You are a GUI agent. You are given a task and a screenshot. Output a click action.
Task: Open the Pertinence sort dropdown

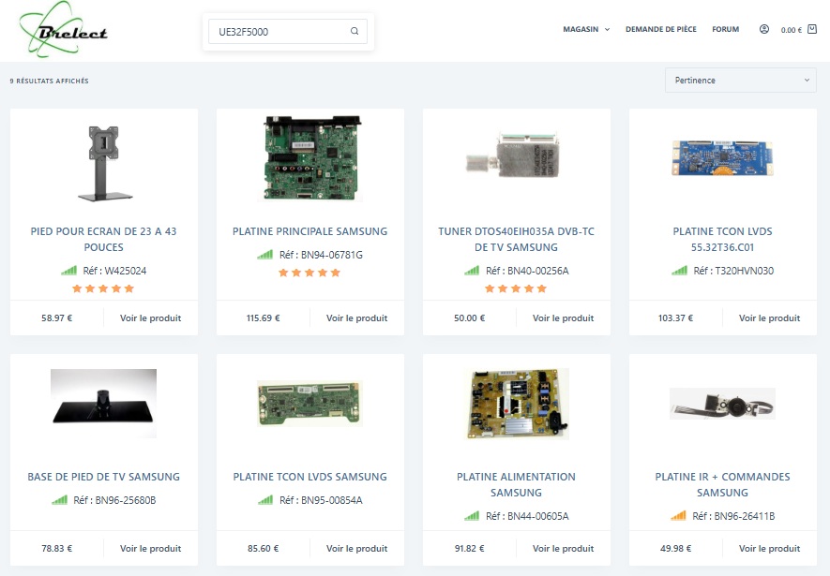tap(741, 81)
